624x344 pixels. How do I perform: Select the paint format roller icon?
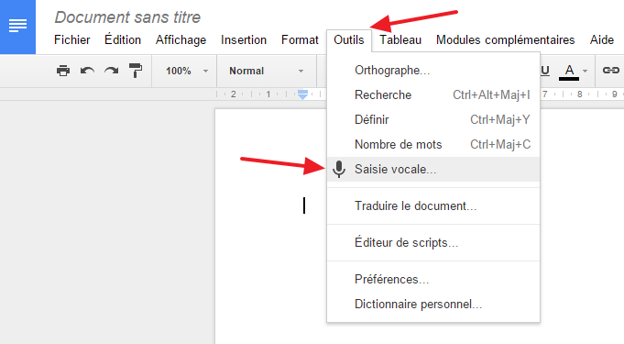point(136,71)
